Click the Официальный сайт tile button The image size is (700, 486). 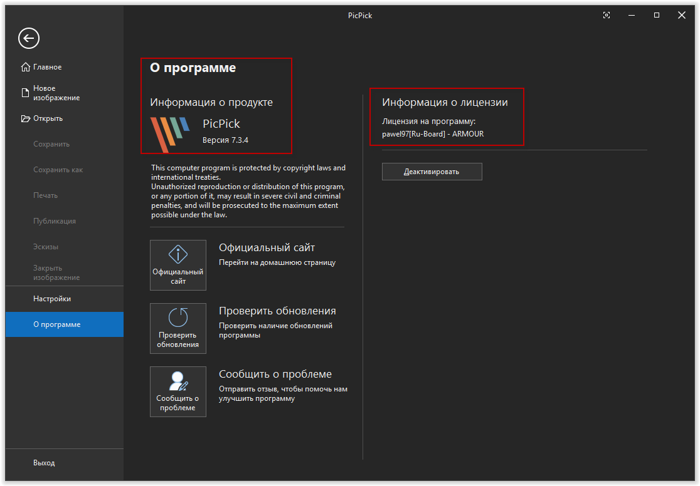coord(178,266)
